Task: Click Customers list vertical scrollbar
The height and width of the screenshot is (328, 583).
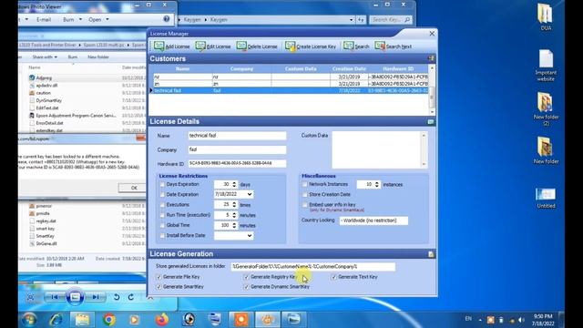Action: [x=432, y=90]
